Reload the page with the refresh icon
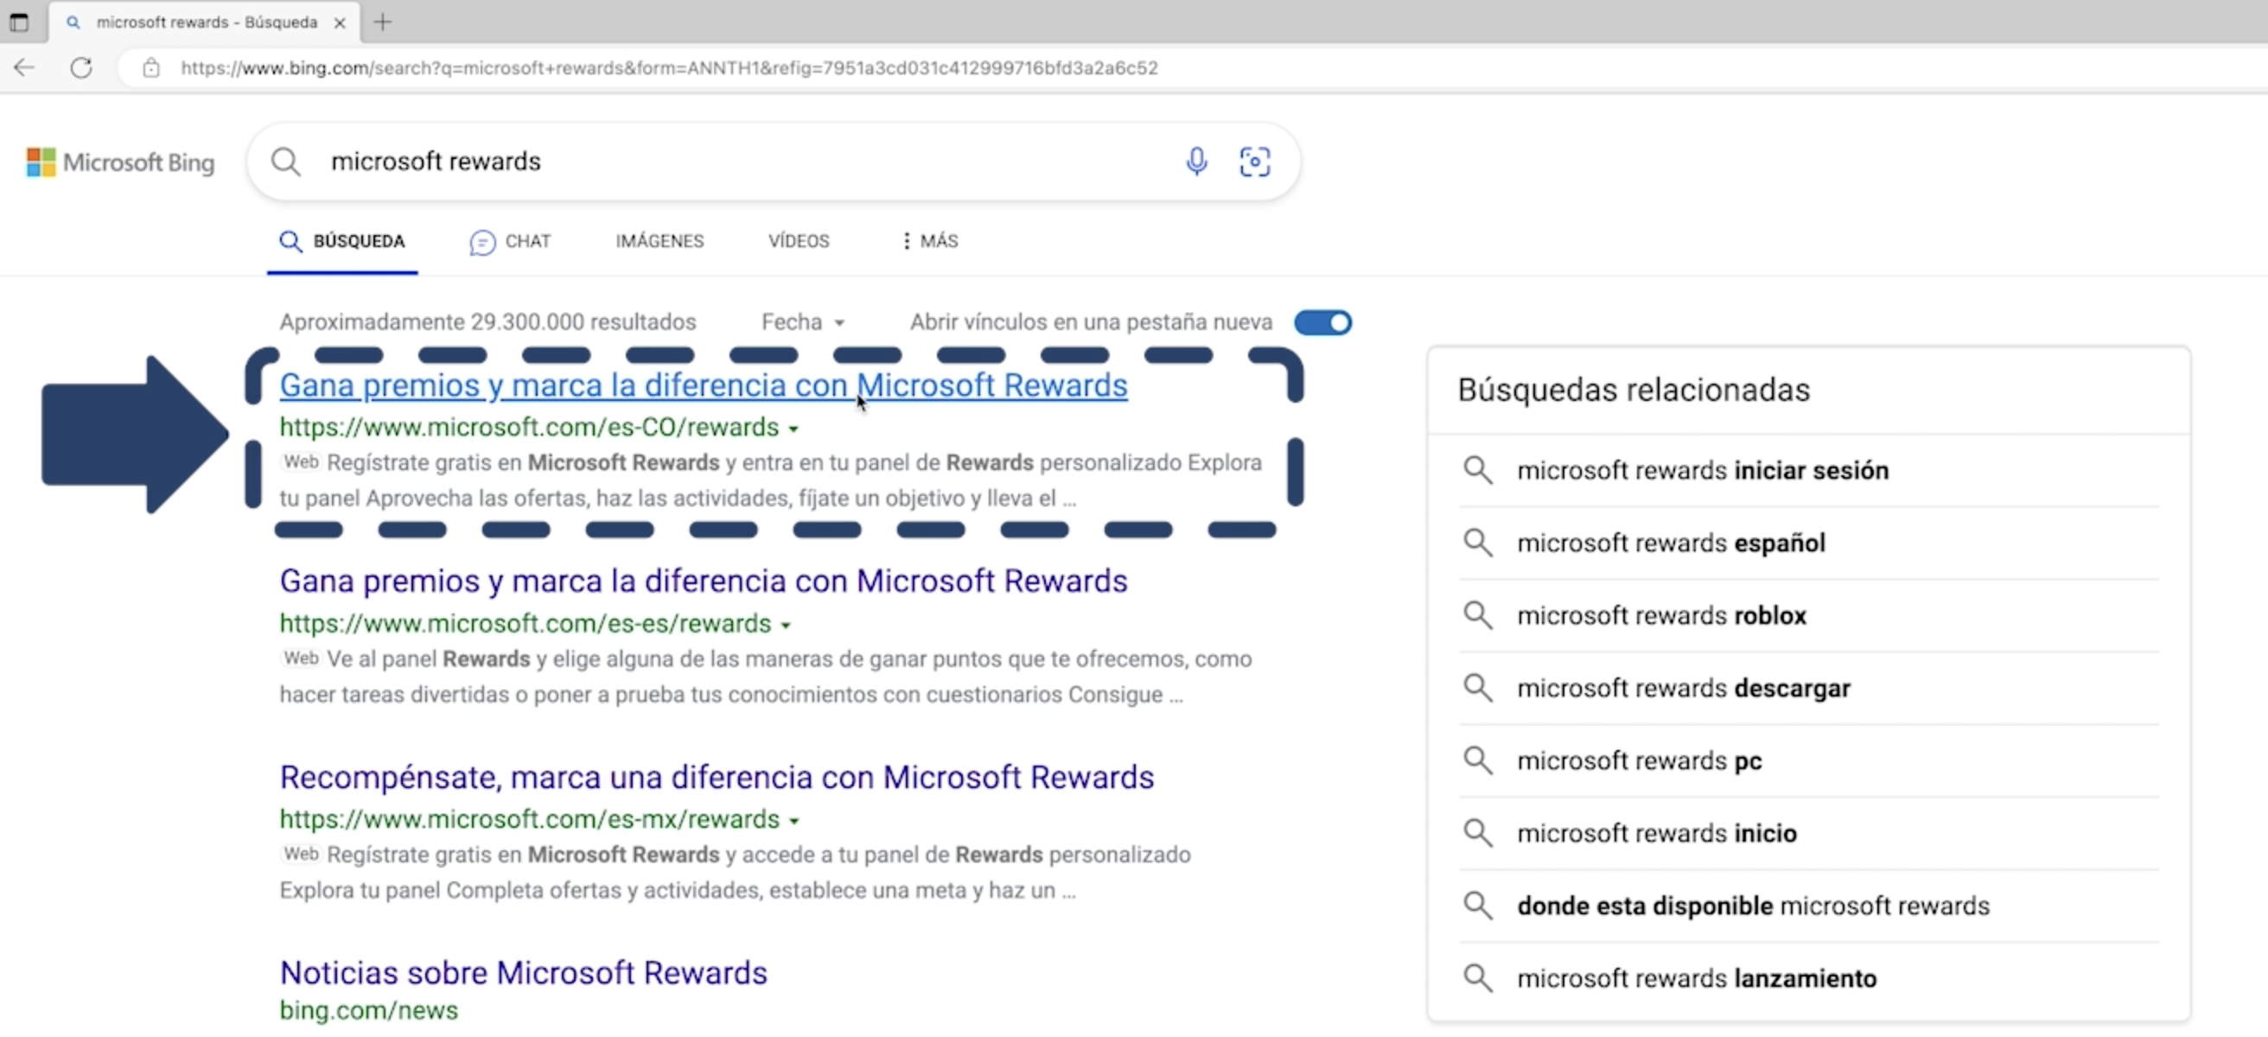This screenshot has width=2268, height=1037. coord(81,67)
